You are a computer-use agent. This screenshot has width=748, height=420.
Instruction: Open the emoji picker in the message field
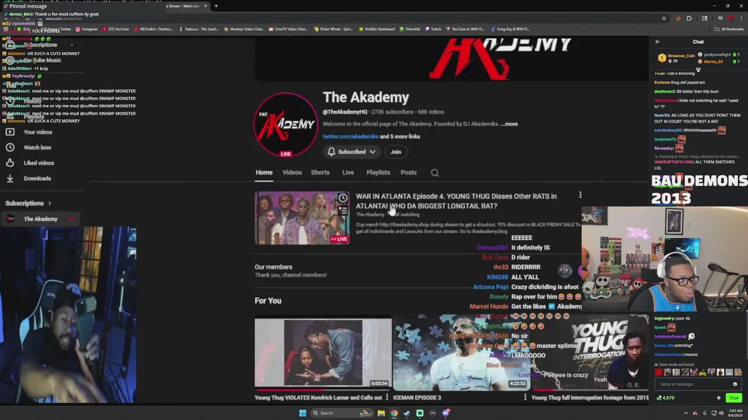(x=735, y=384)
